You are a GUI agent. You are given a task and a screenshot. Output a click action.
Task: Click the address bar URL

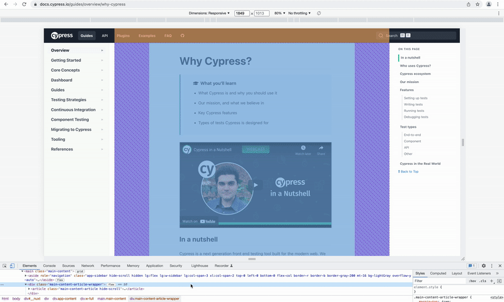(83, 4)
